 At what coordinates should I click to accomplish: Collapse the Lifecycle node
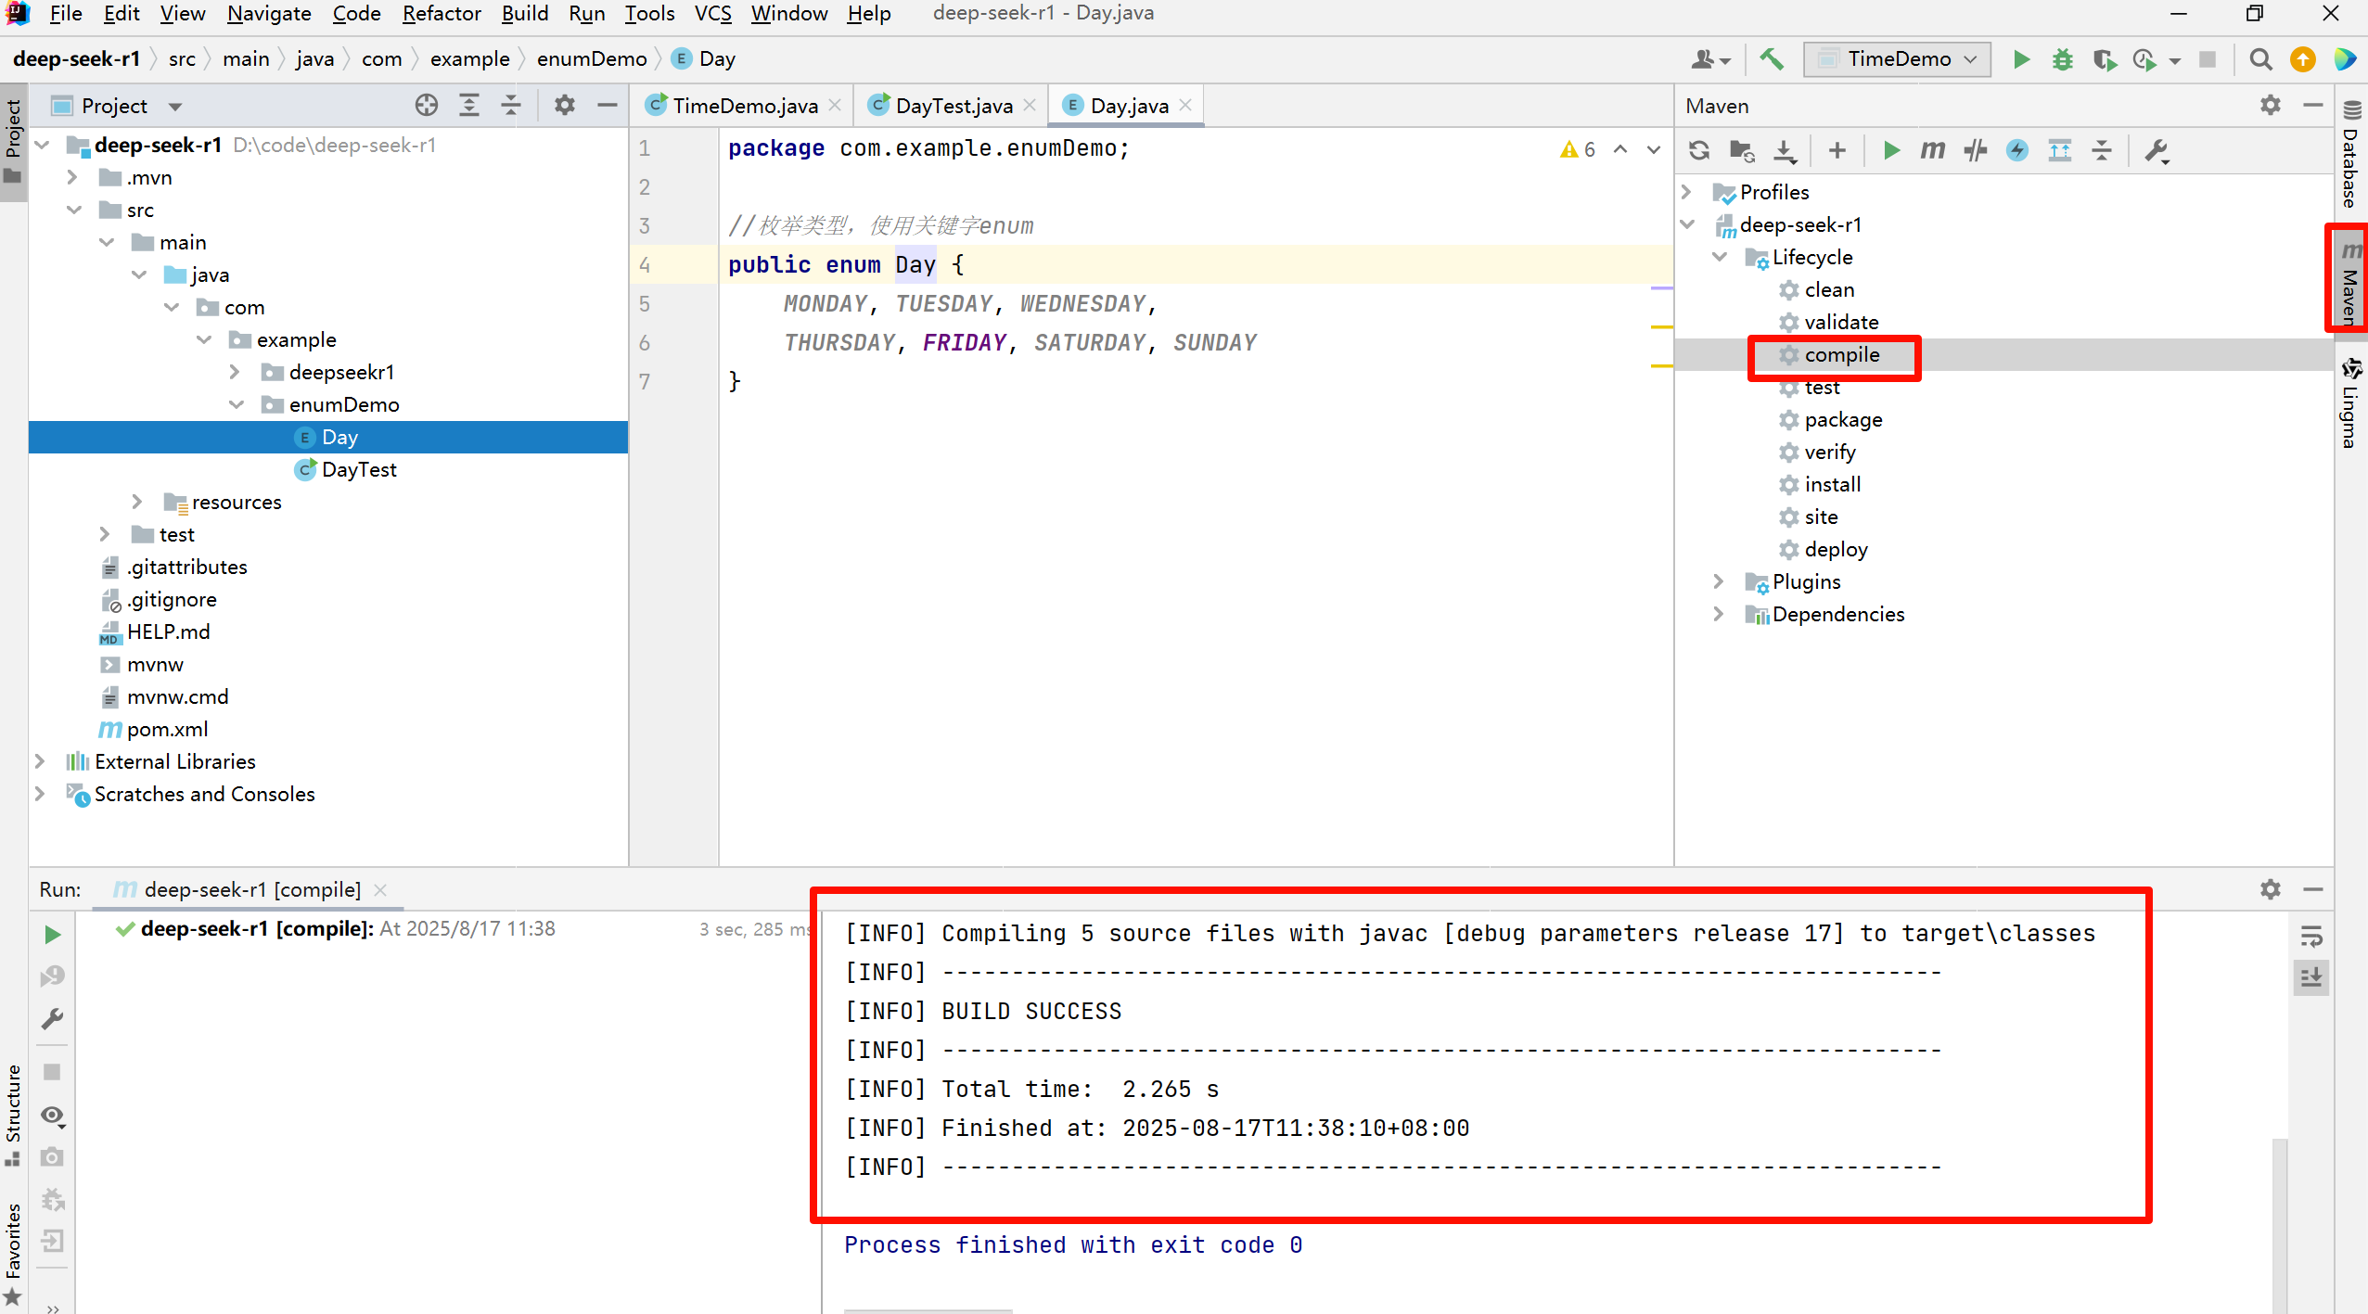1721,257
